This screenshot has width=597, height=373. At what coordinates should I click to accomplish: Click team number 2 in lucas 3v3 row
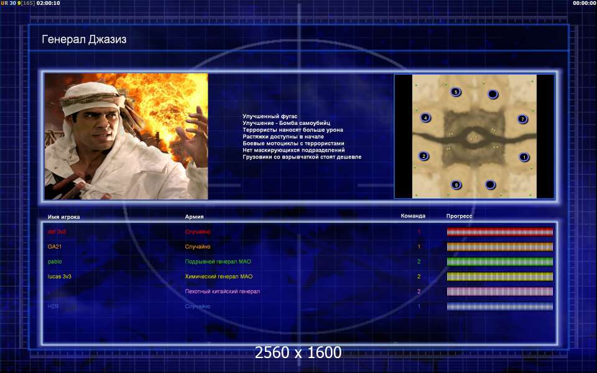point(419,276)
